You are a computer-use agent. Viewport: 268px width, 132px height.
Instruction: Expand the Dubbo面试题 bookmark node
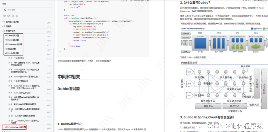(x=5, y=35)
